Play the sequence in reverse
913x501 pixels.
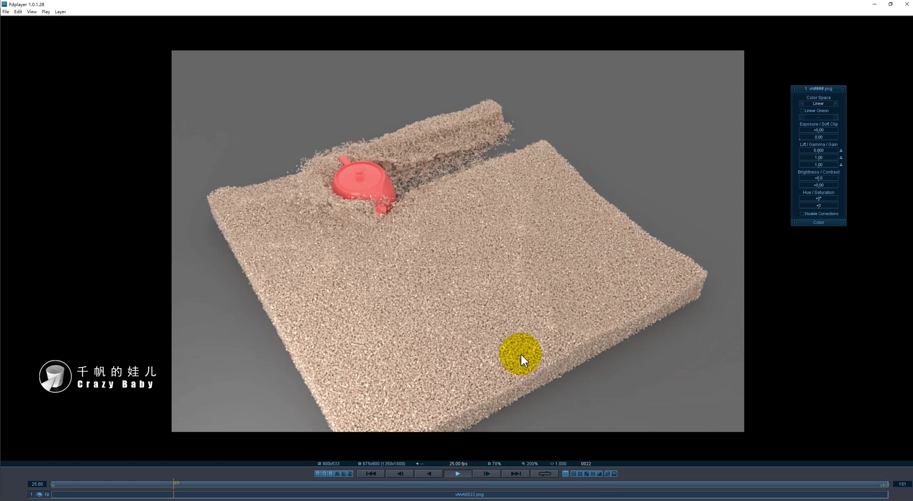coord(429,474)
